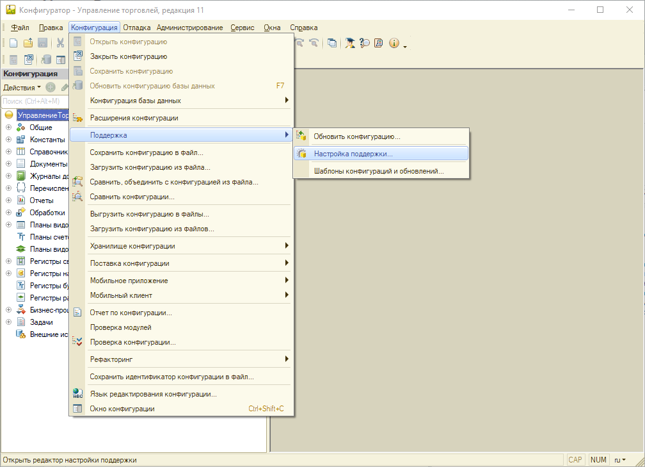Open Хранилище конфигурации submenu
Screen dimensions: 645x467
tap(132, 246)
